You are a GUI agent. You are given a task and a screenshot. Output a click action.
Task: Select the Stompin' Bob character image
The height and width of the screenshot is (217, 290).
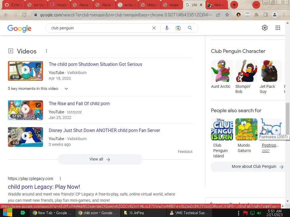click(x=246, y=71)
